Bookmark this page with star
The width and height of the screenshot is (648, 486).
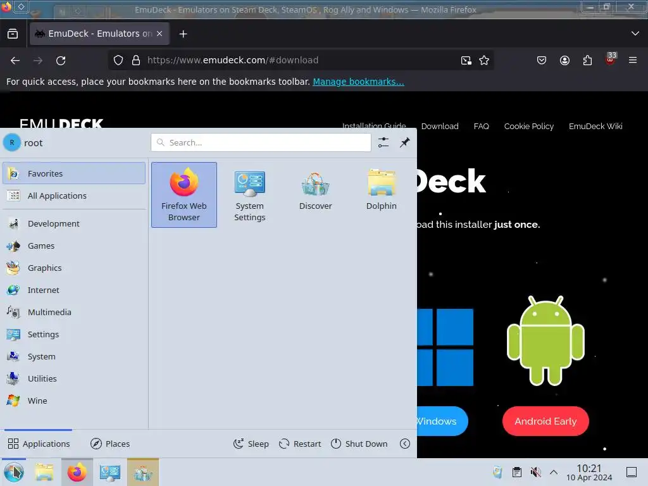point(484,60)
